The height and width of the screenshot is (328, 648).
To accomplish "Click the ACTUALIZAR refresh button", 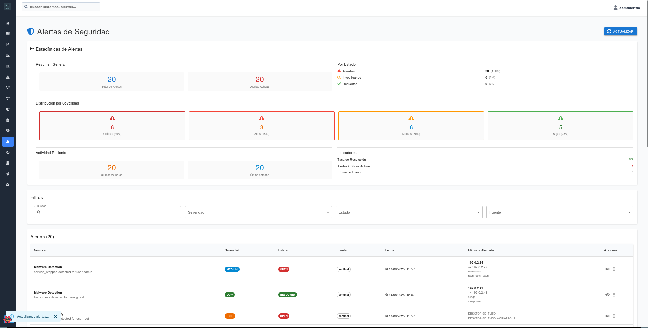I will (x=620, y=31).
